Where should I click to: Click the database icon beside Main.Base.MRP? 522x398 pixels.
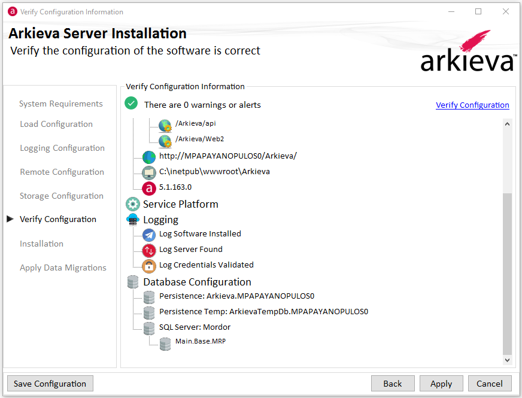(165, 344)
